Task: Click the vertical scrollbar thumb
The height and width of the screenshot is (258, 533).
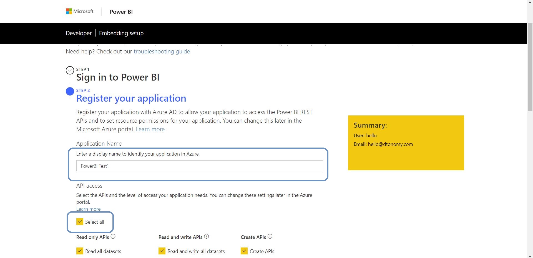Action: click(x=530, y=67)
